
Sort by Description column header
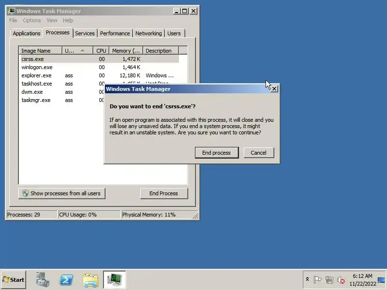click(161, 51)
